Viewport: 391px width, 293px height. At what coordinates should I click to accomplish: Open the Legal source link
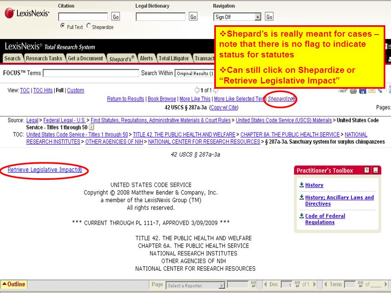tap(33, 120)
